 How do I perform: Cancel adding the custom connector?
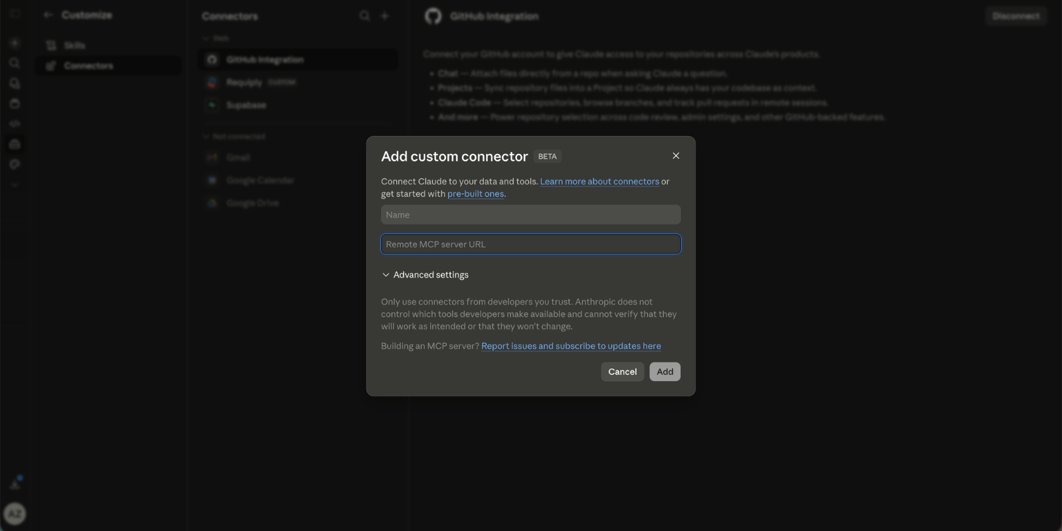[x=622, y=372]
